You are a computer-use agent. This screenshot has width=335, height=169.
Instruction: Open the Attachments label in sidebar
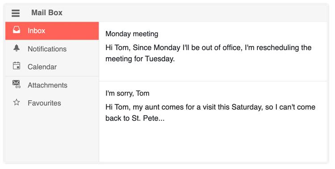click(x=47, y=85)
